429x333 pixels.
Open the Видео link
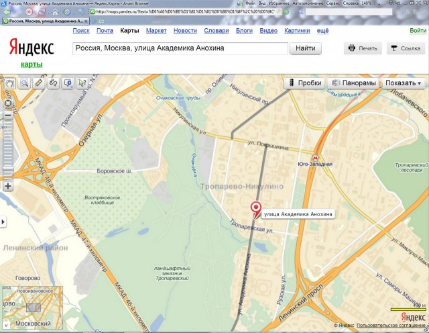click(268, 31)
